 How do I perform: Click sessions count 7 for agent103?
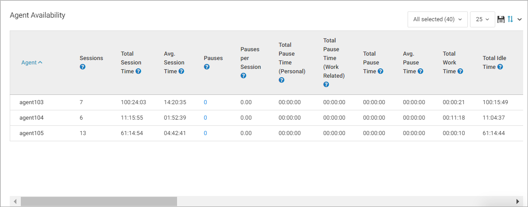(81, 102)
